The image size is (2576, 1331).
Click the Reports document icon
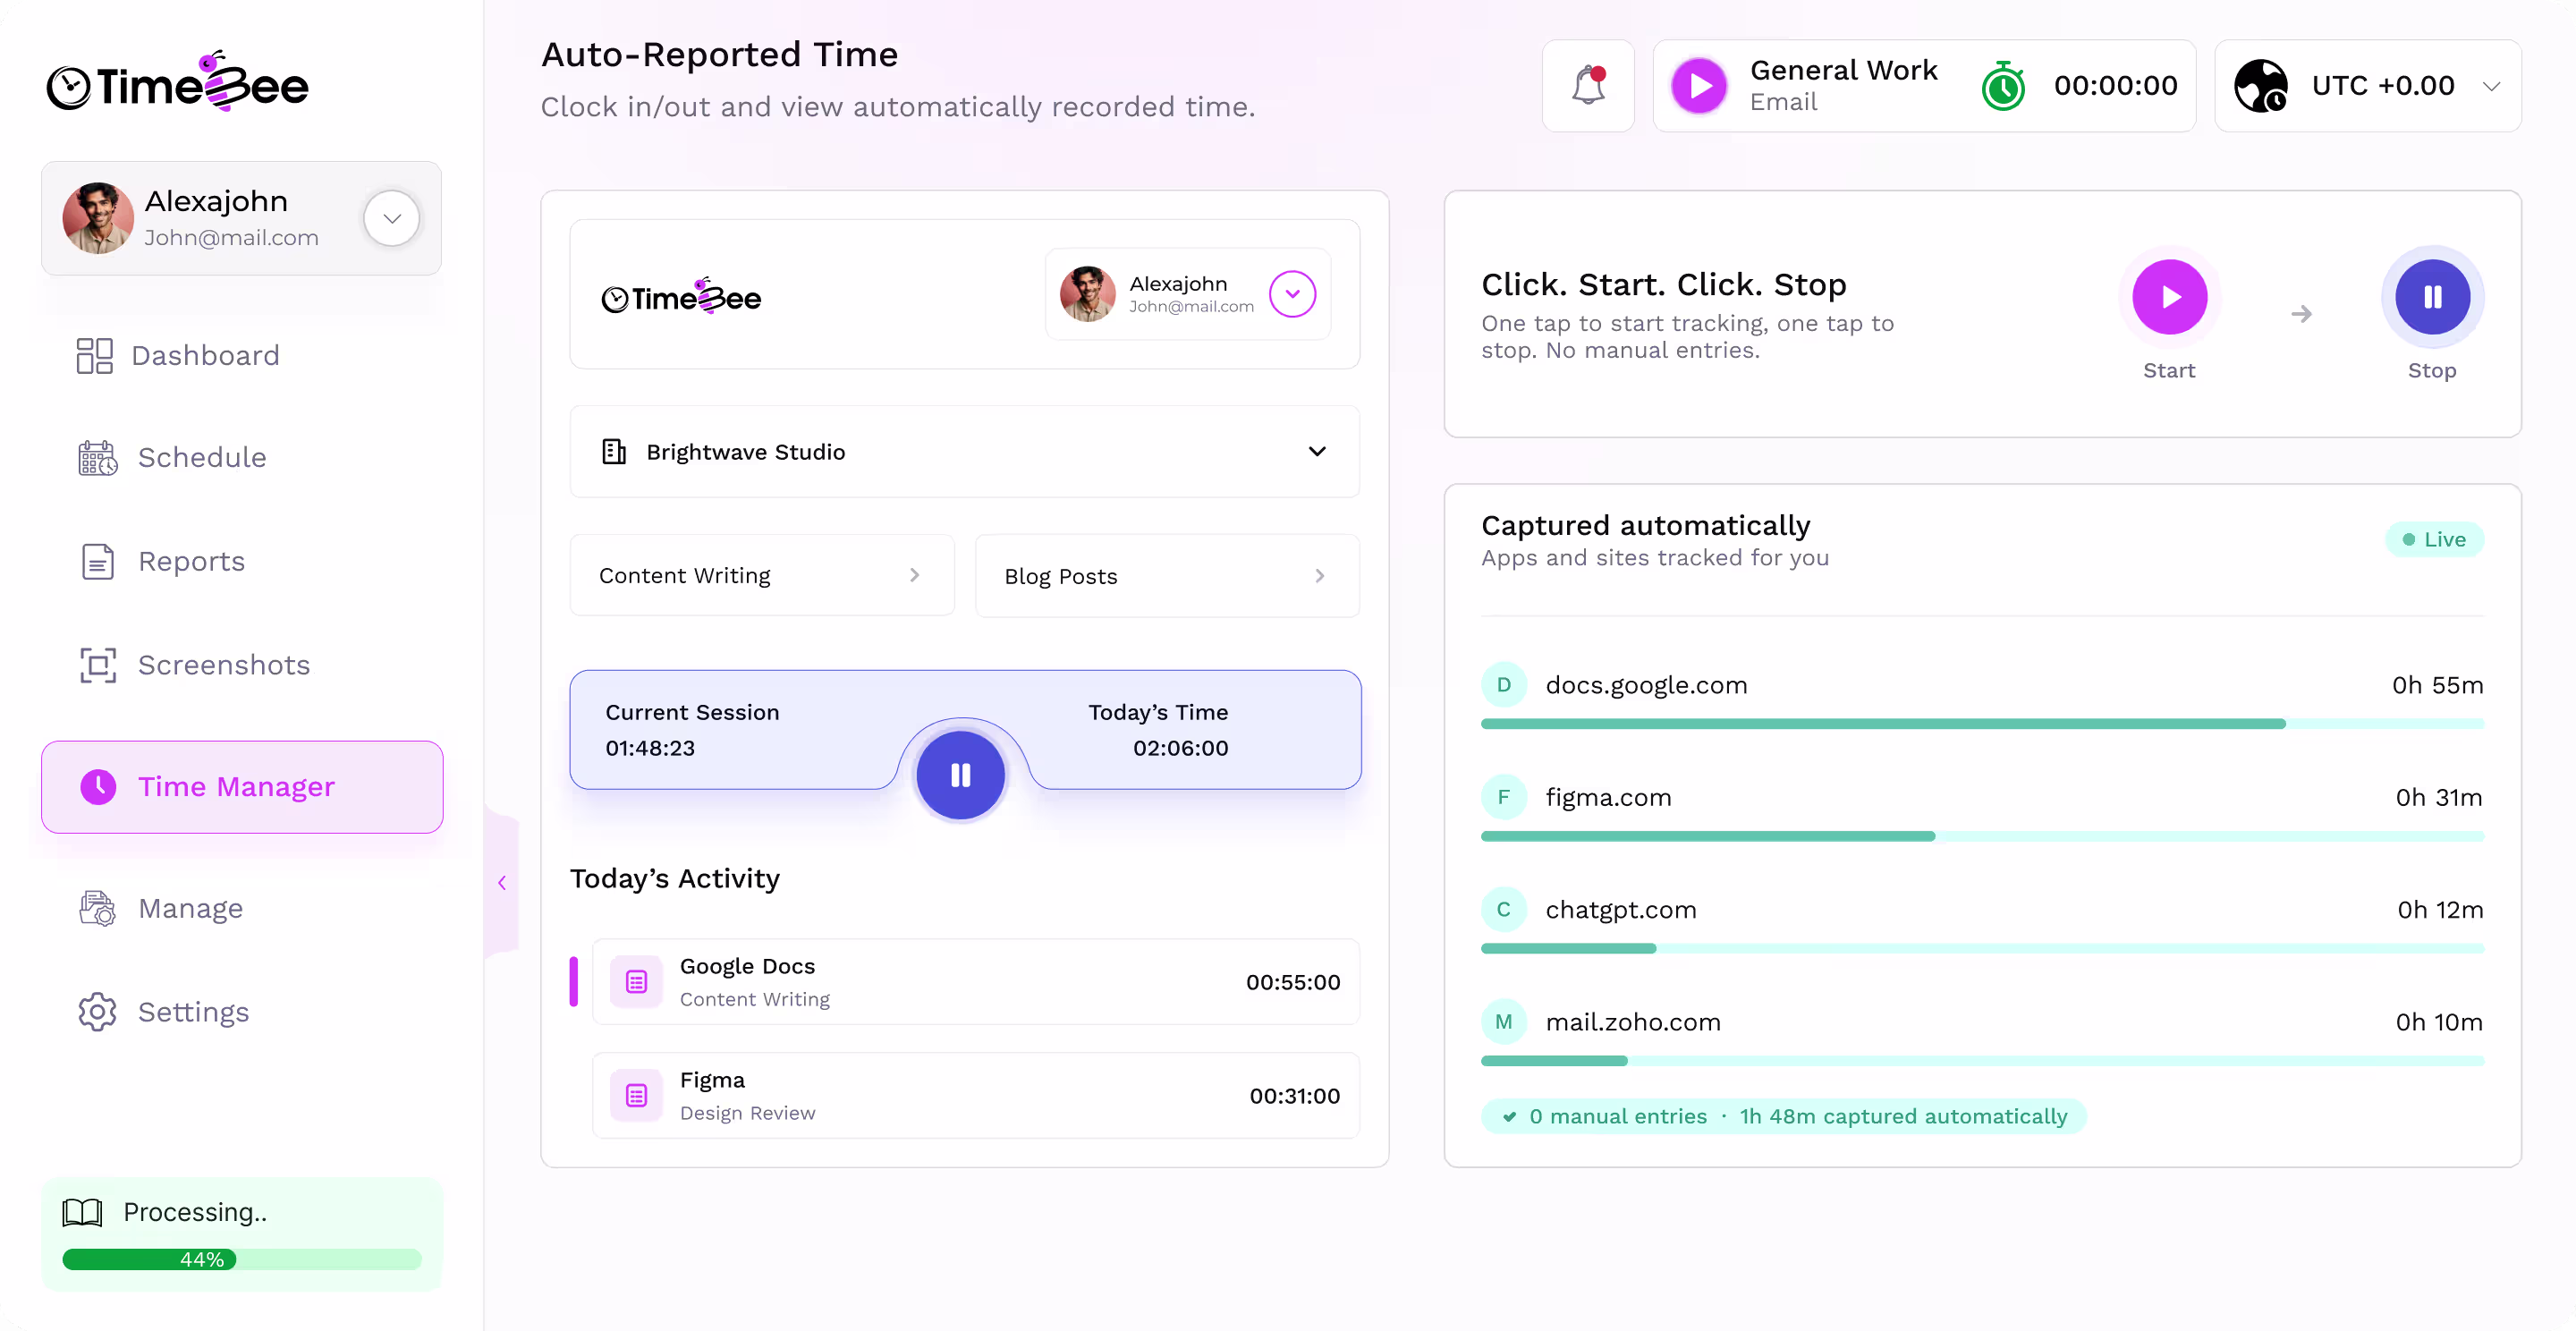click(x=98, y=562)
